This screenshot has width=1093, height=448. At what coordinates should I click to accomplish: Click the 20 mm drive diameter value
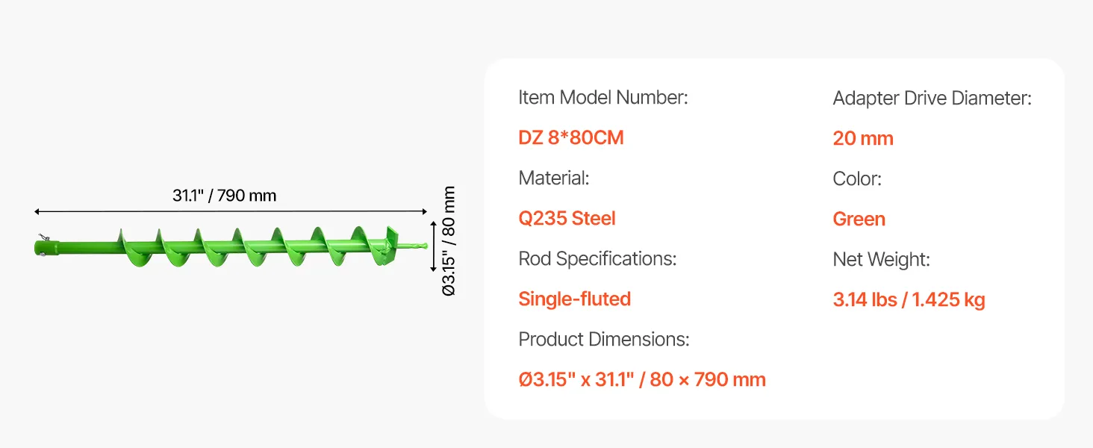[x=863, y=139]
